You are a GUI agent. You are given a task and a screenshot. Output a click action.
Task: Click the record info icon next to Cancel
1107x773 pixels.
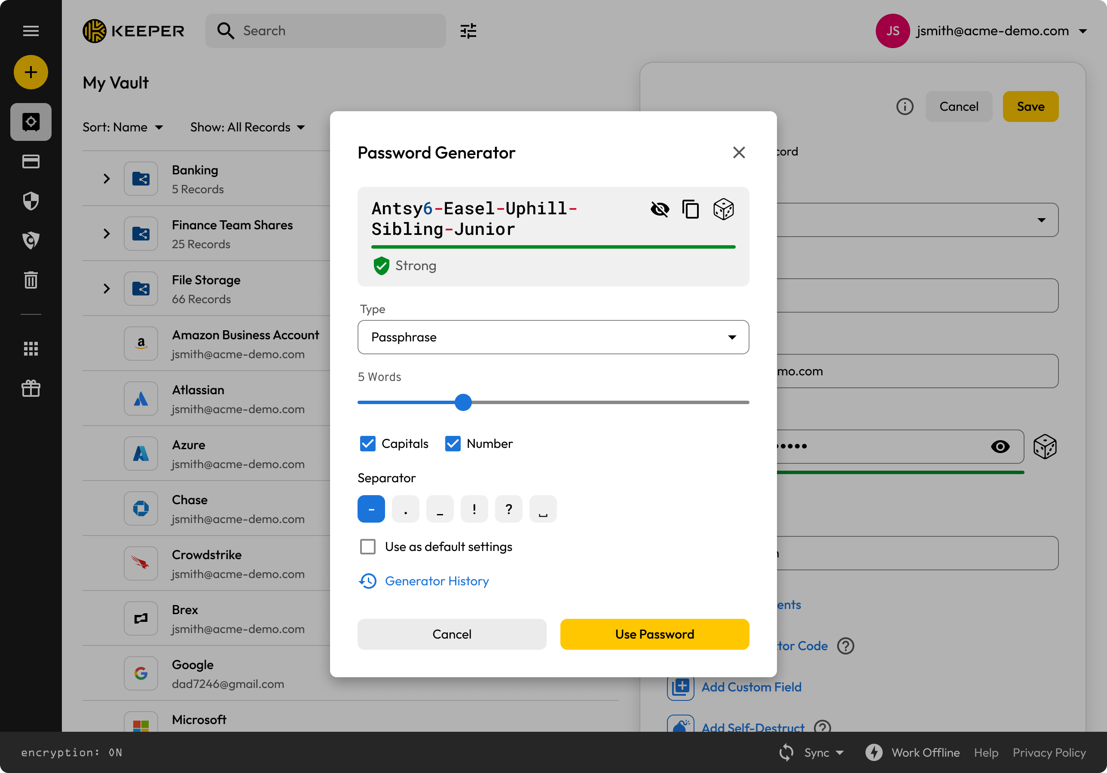coord(905,107)
